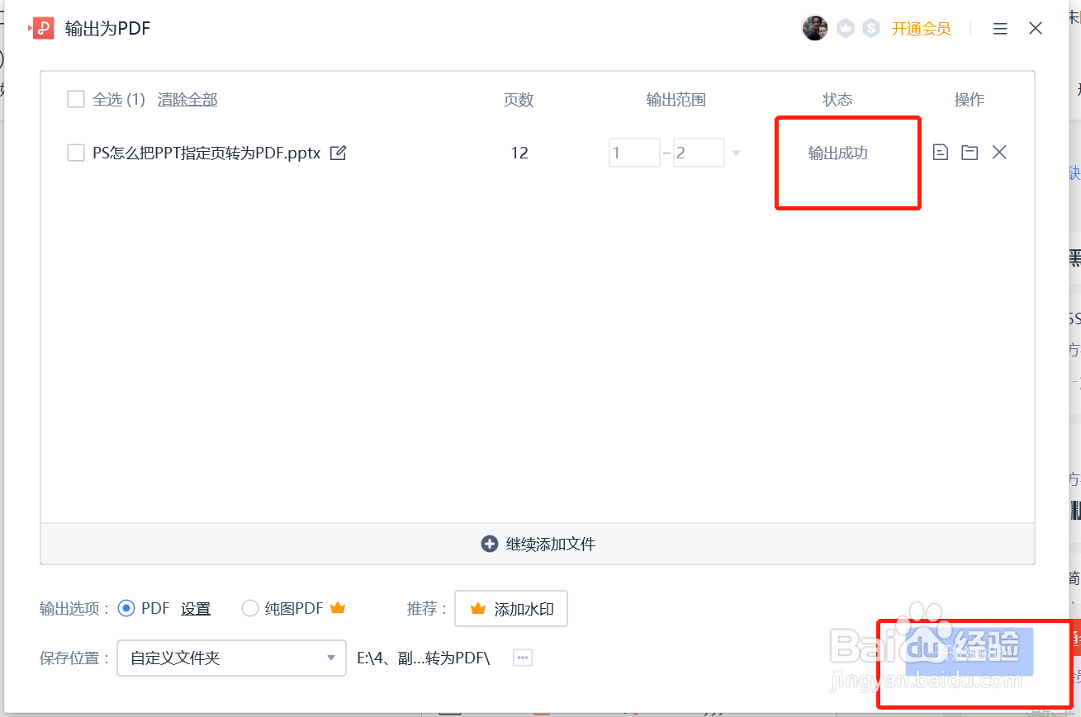The height and width of the screenshot is (717, 1081).
Task: Click the S coin badge icon
Action: coord(870,29)
